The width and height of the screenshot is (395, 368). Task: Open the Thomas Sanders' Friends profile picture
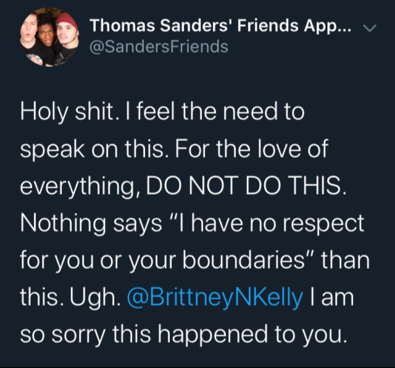coord(49,37)
